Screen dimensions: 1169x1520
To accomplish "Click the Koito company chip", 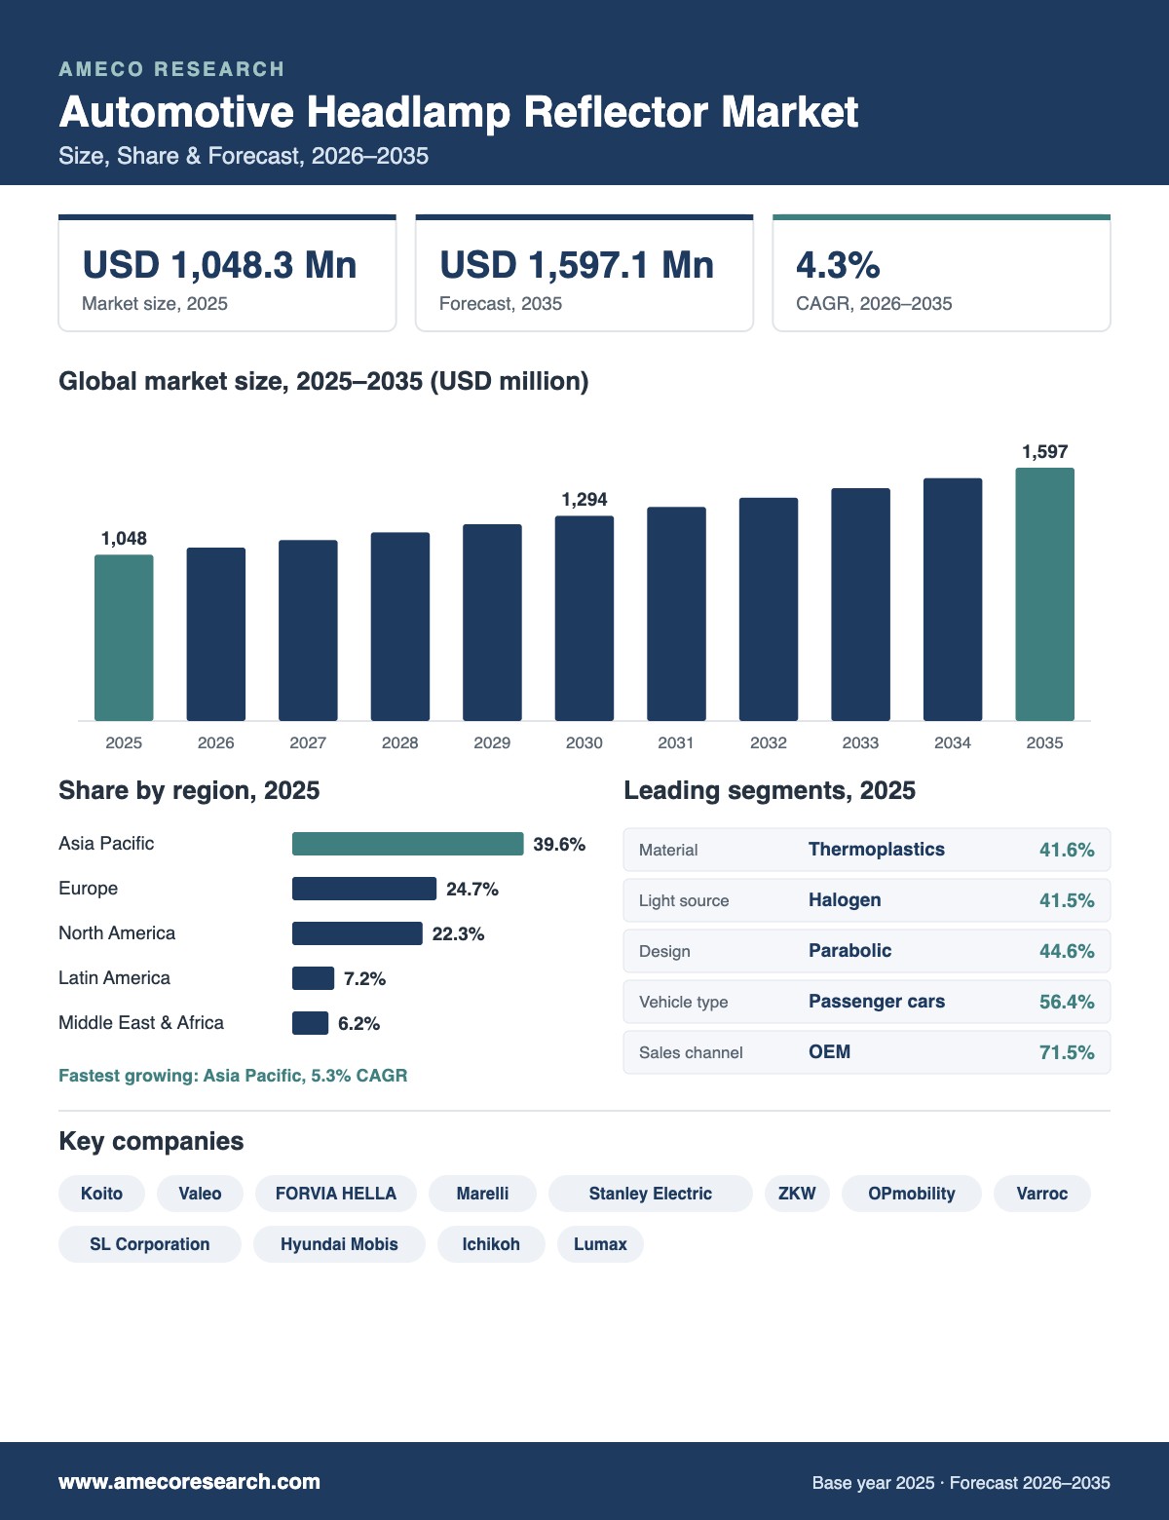I will pos(101,1194).
